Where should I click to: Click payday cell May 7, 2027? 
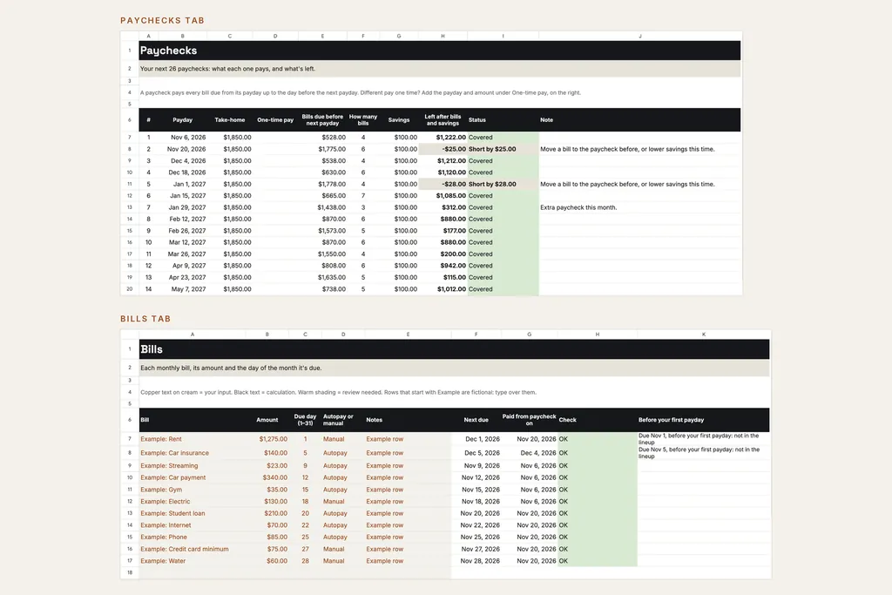click(183, 289)
